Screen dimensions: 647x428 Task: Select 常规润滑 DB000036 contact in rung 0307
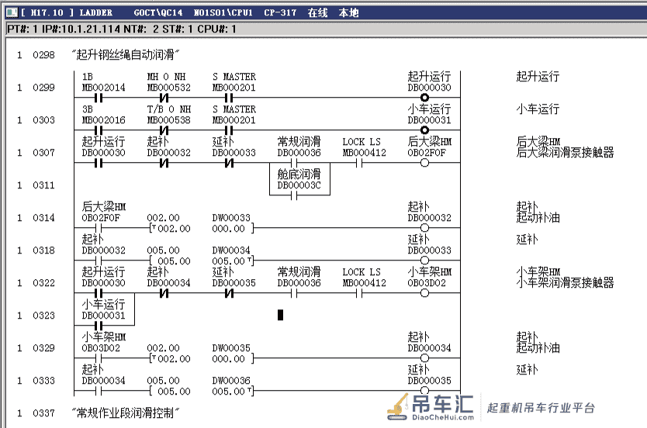(x=294, y=163)
